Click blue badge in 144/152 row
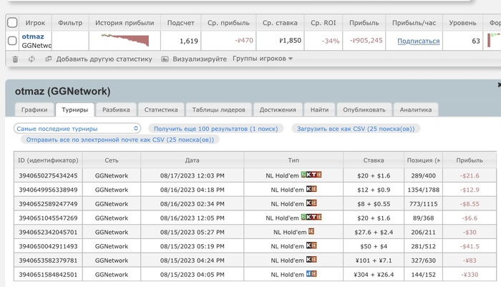This screenshot has width=501, height=287. (308, 274)
